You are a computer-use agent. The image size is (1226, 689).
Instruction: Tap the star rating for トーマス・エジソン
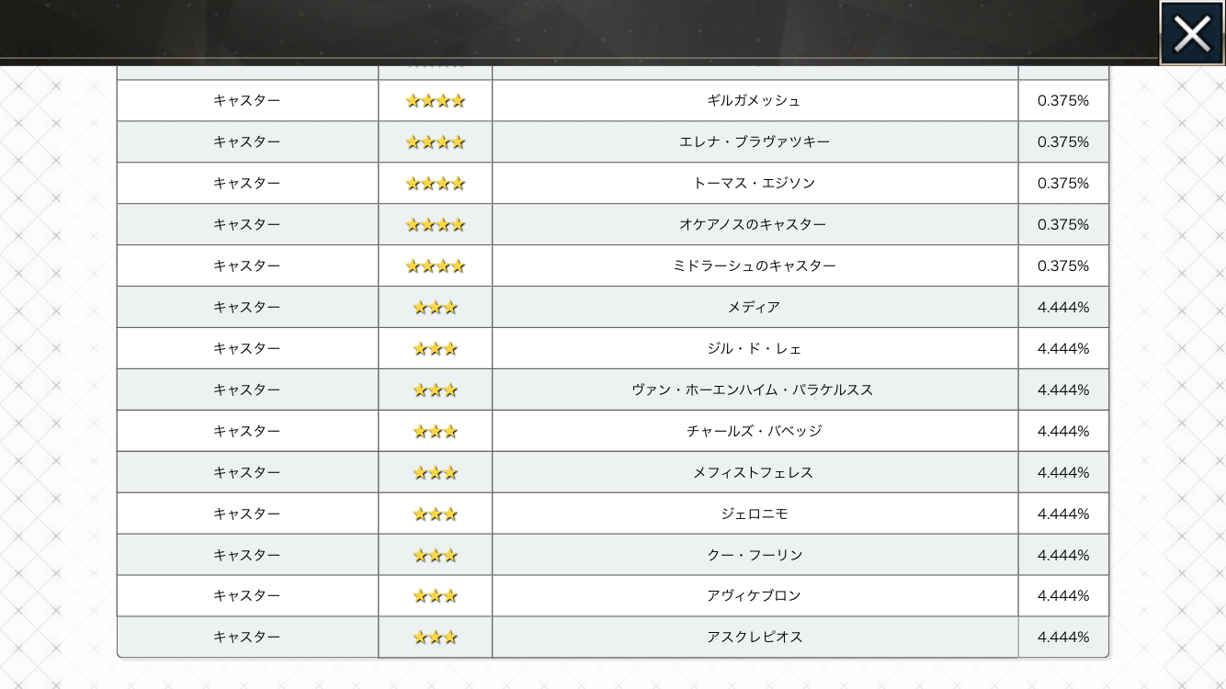pos(435,184)
